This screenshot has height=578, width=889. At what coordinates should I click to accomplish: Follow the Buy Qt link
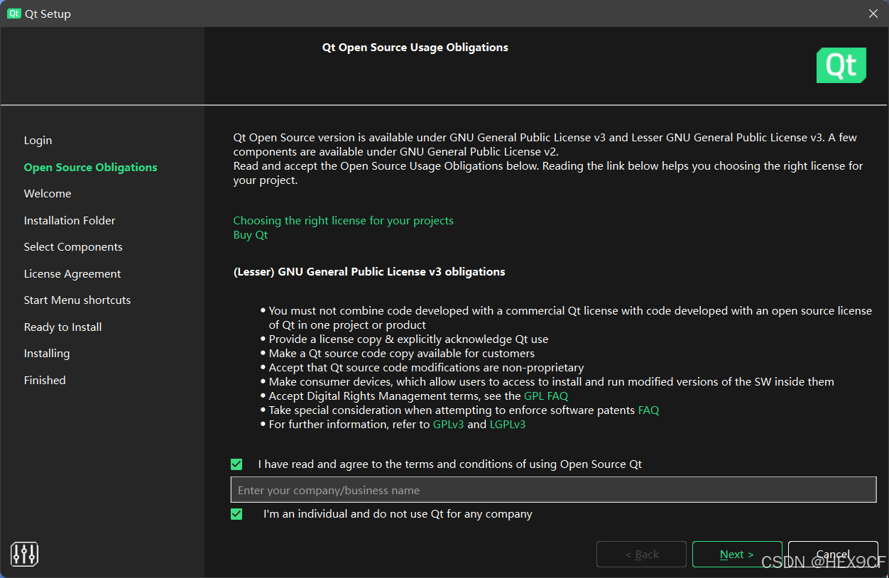point(251,235)
